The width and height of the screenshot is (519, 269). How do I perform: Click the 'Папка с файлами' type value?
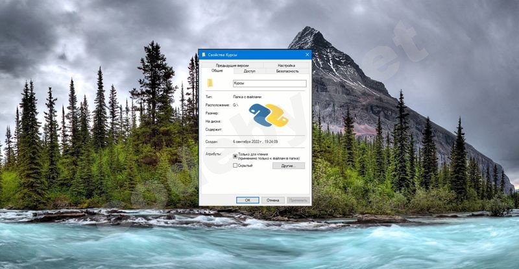[247, 97]
